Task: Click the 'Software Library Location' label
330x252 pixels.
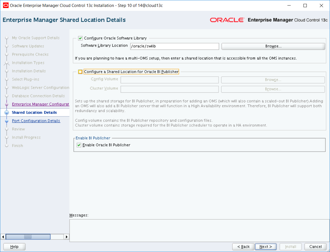Action: tap(104, 45)
